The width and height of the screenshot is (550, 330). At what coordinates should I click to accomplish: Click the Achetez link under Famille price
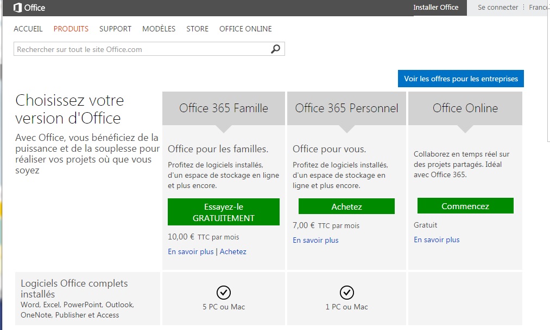233,251
